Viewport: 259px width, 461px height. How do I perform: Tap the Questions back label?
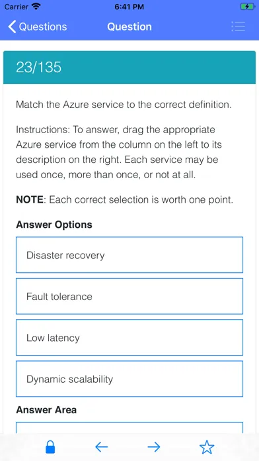coord(43,26)
